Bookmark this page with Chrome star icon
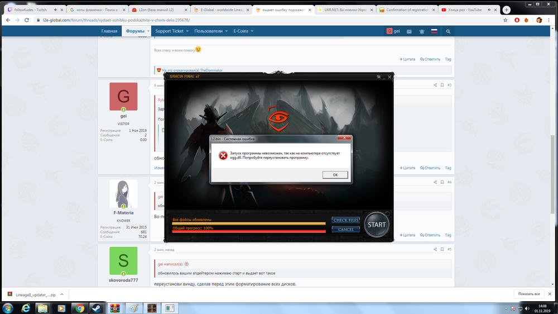The width and height of the screenshot is (558, 314). (505, 20)
